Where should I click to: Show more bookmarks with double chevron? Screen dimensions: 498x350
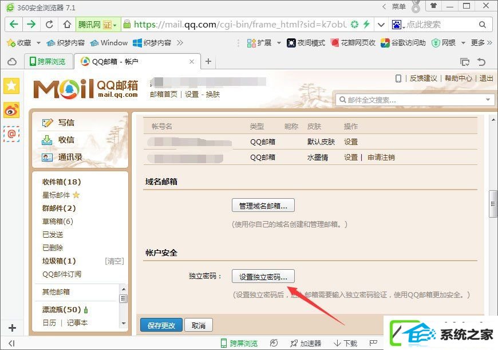180,42
